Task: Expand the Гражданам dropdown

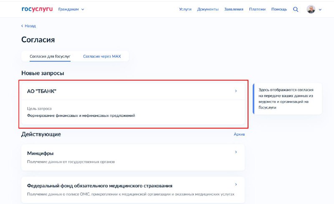Action: click(x=71, y=9)
